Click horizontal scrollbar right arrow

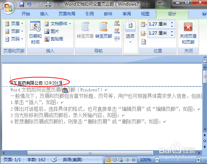199,153
